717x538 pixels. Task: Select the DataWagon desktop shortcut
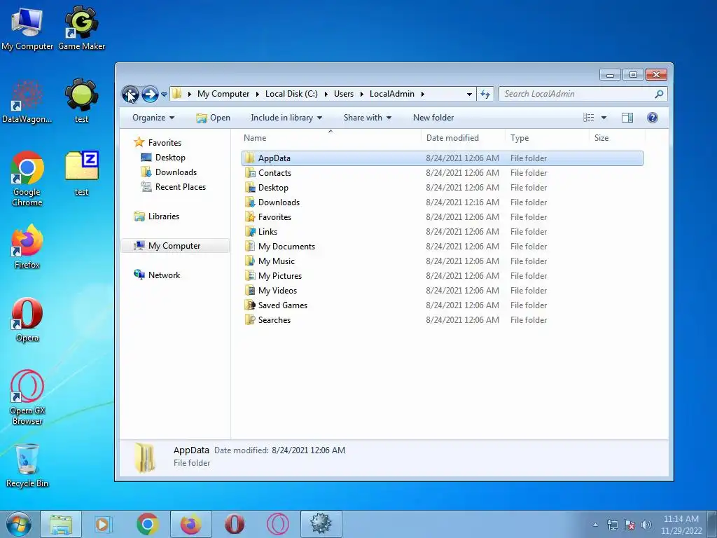click(x=27, y=101)
